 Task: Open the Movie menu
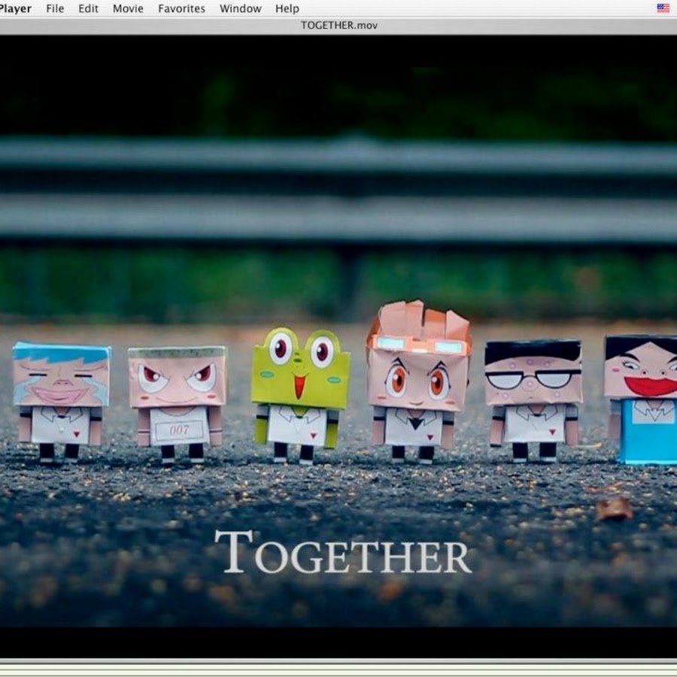click(128, 8)
